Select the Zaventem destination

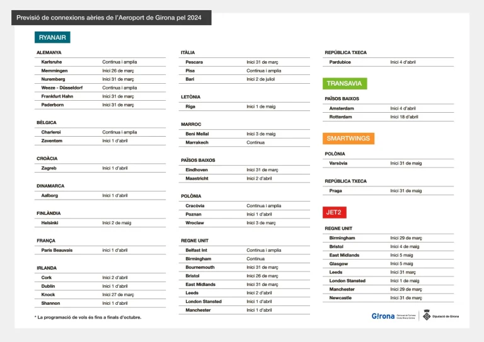click(x=52, y=140)
